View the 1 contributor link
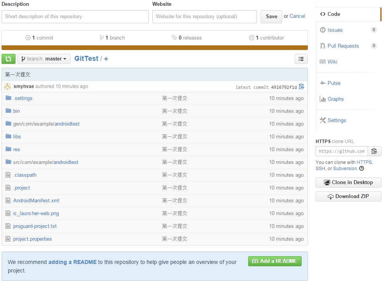This screenshot has height=281, width=385. tap(266, 38)
